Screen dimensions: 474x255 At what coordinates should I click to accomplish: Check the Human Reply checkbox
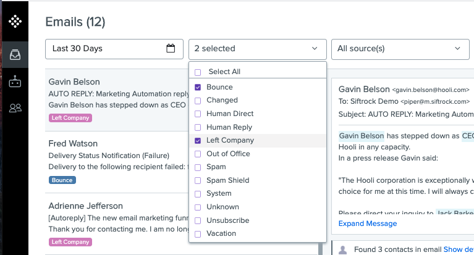pyautogui.click(x=198, y=127)
